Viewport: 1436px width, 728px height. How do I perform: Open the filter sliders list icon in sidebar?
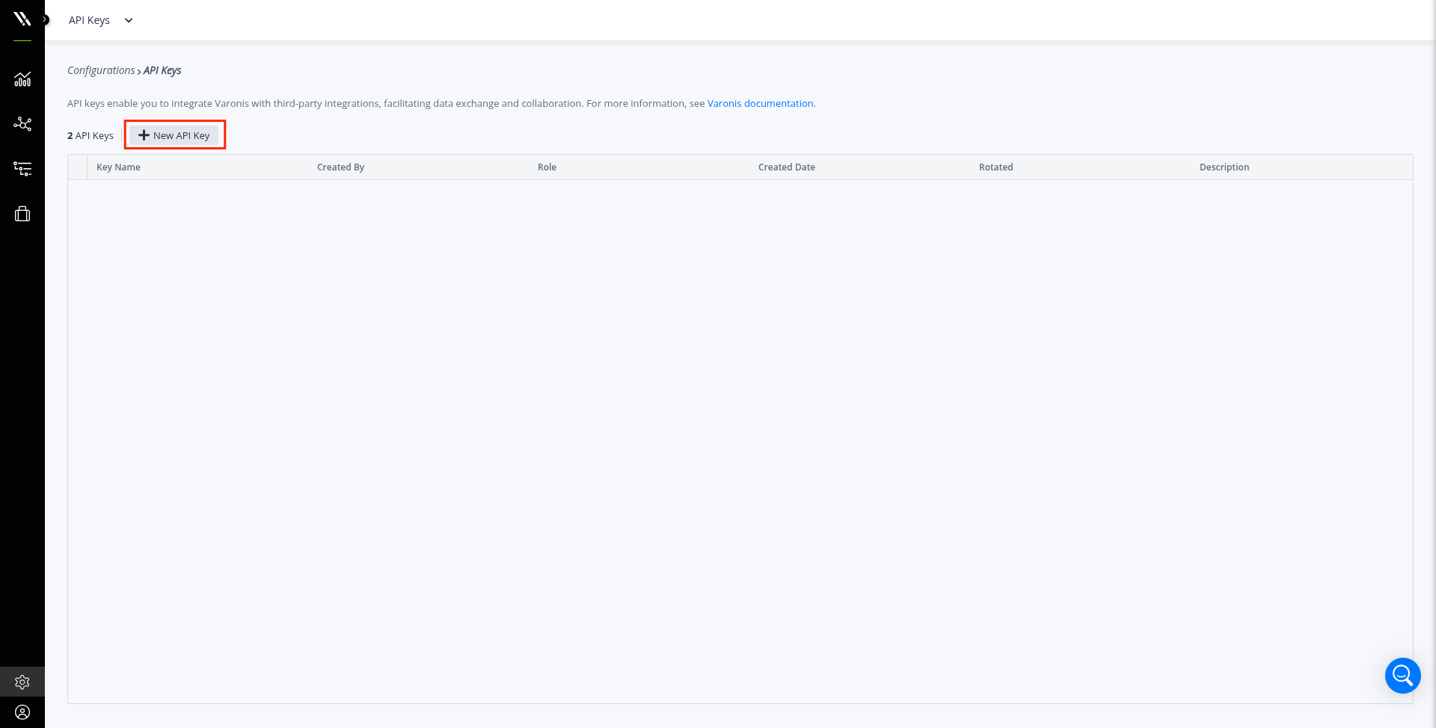[22, 169]
